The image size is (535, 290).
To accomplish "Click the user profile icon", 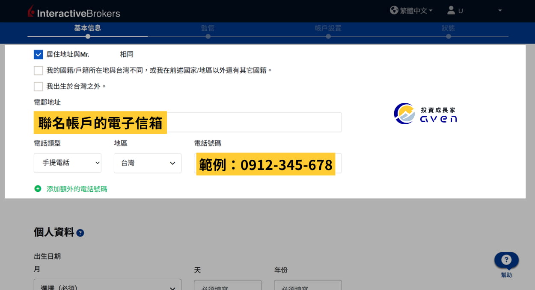I will click(451, 10).
